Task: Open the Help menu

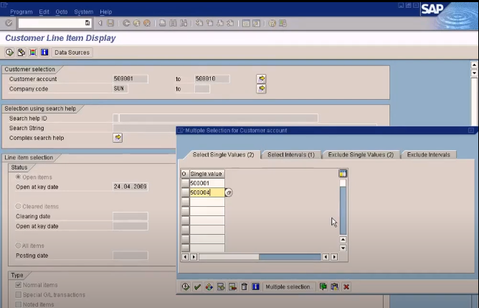Action: coord(105,12)
